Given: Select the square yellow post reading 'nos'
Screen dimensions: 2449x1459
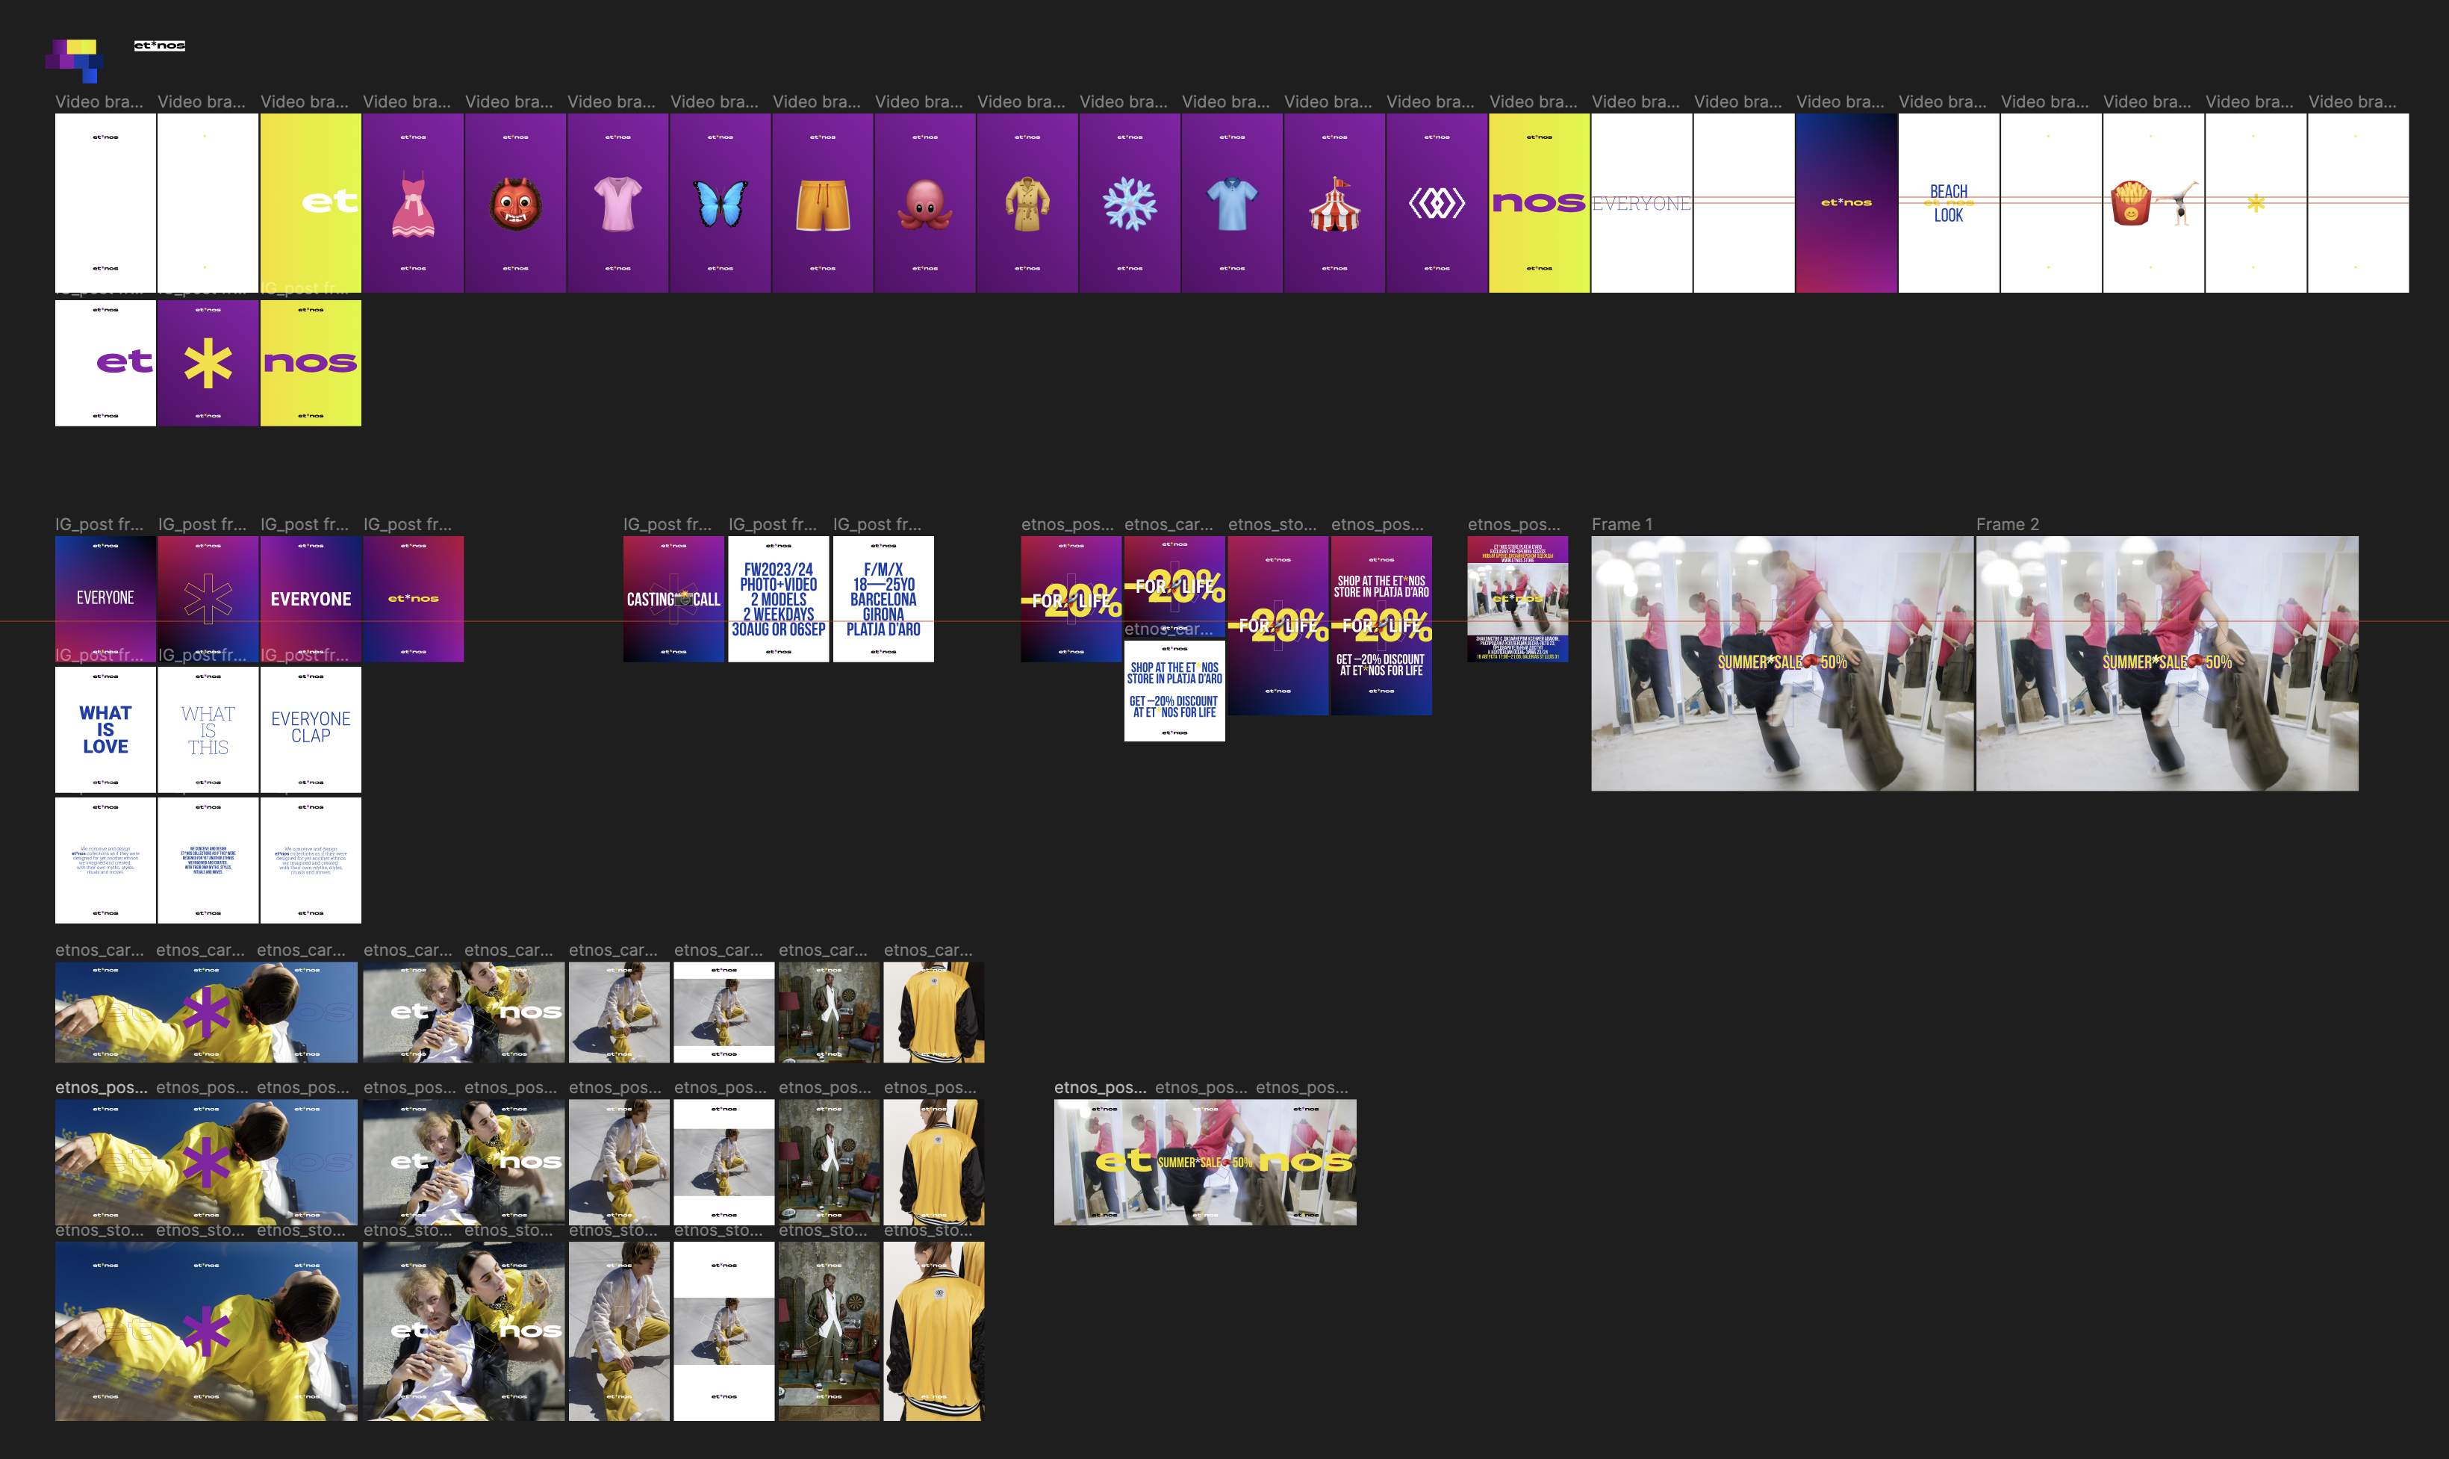Looking at the screenshot, I should [311, 363].
